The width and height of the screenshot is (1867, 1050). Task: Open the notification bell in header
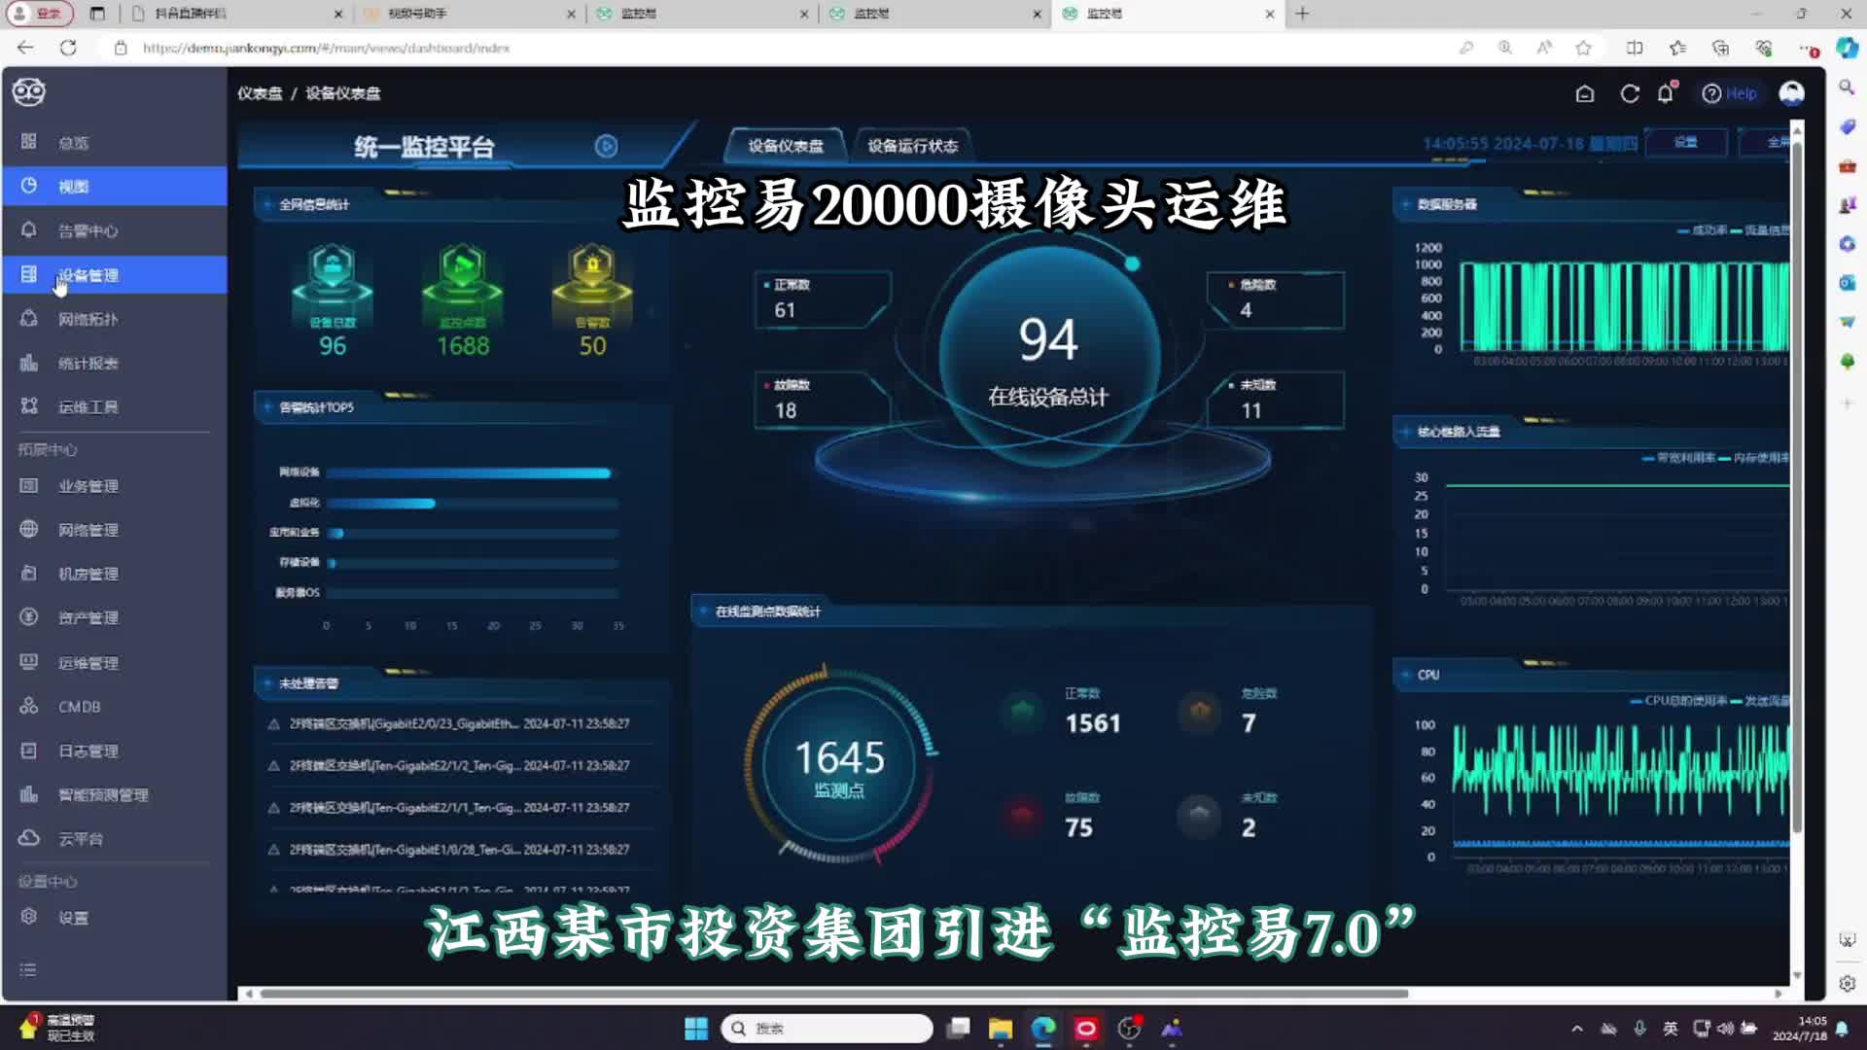(1667, 93)
